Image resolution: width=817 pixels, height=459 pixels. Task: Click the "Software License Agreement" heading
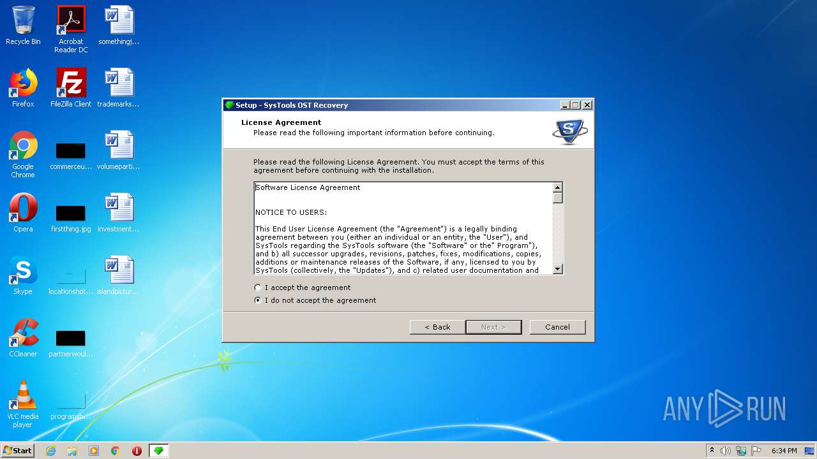[308, 187]
